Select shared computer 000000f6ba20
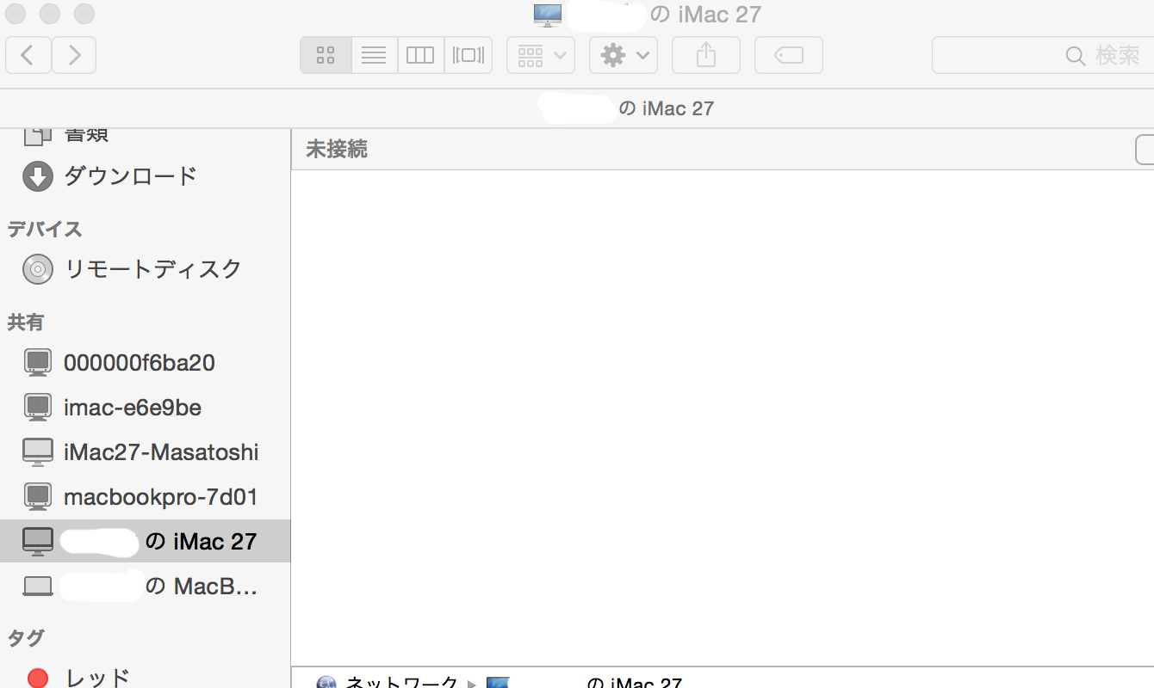1154x688 pixels. coord(146,363)
